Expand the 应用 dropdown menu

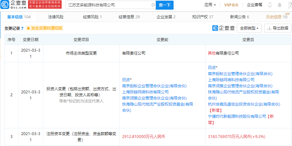point(210,5)
